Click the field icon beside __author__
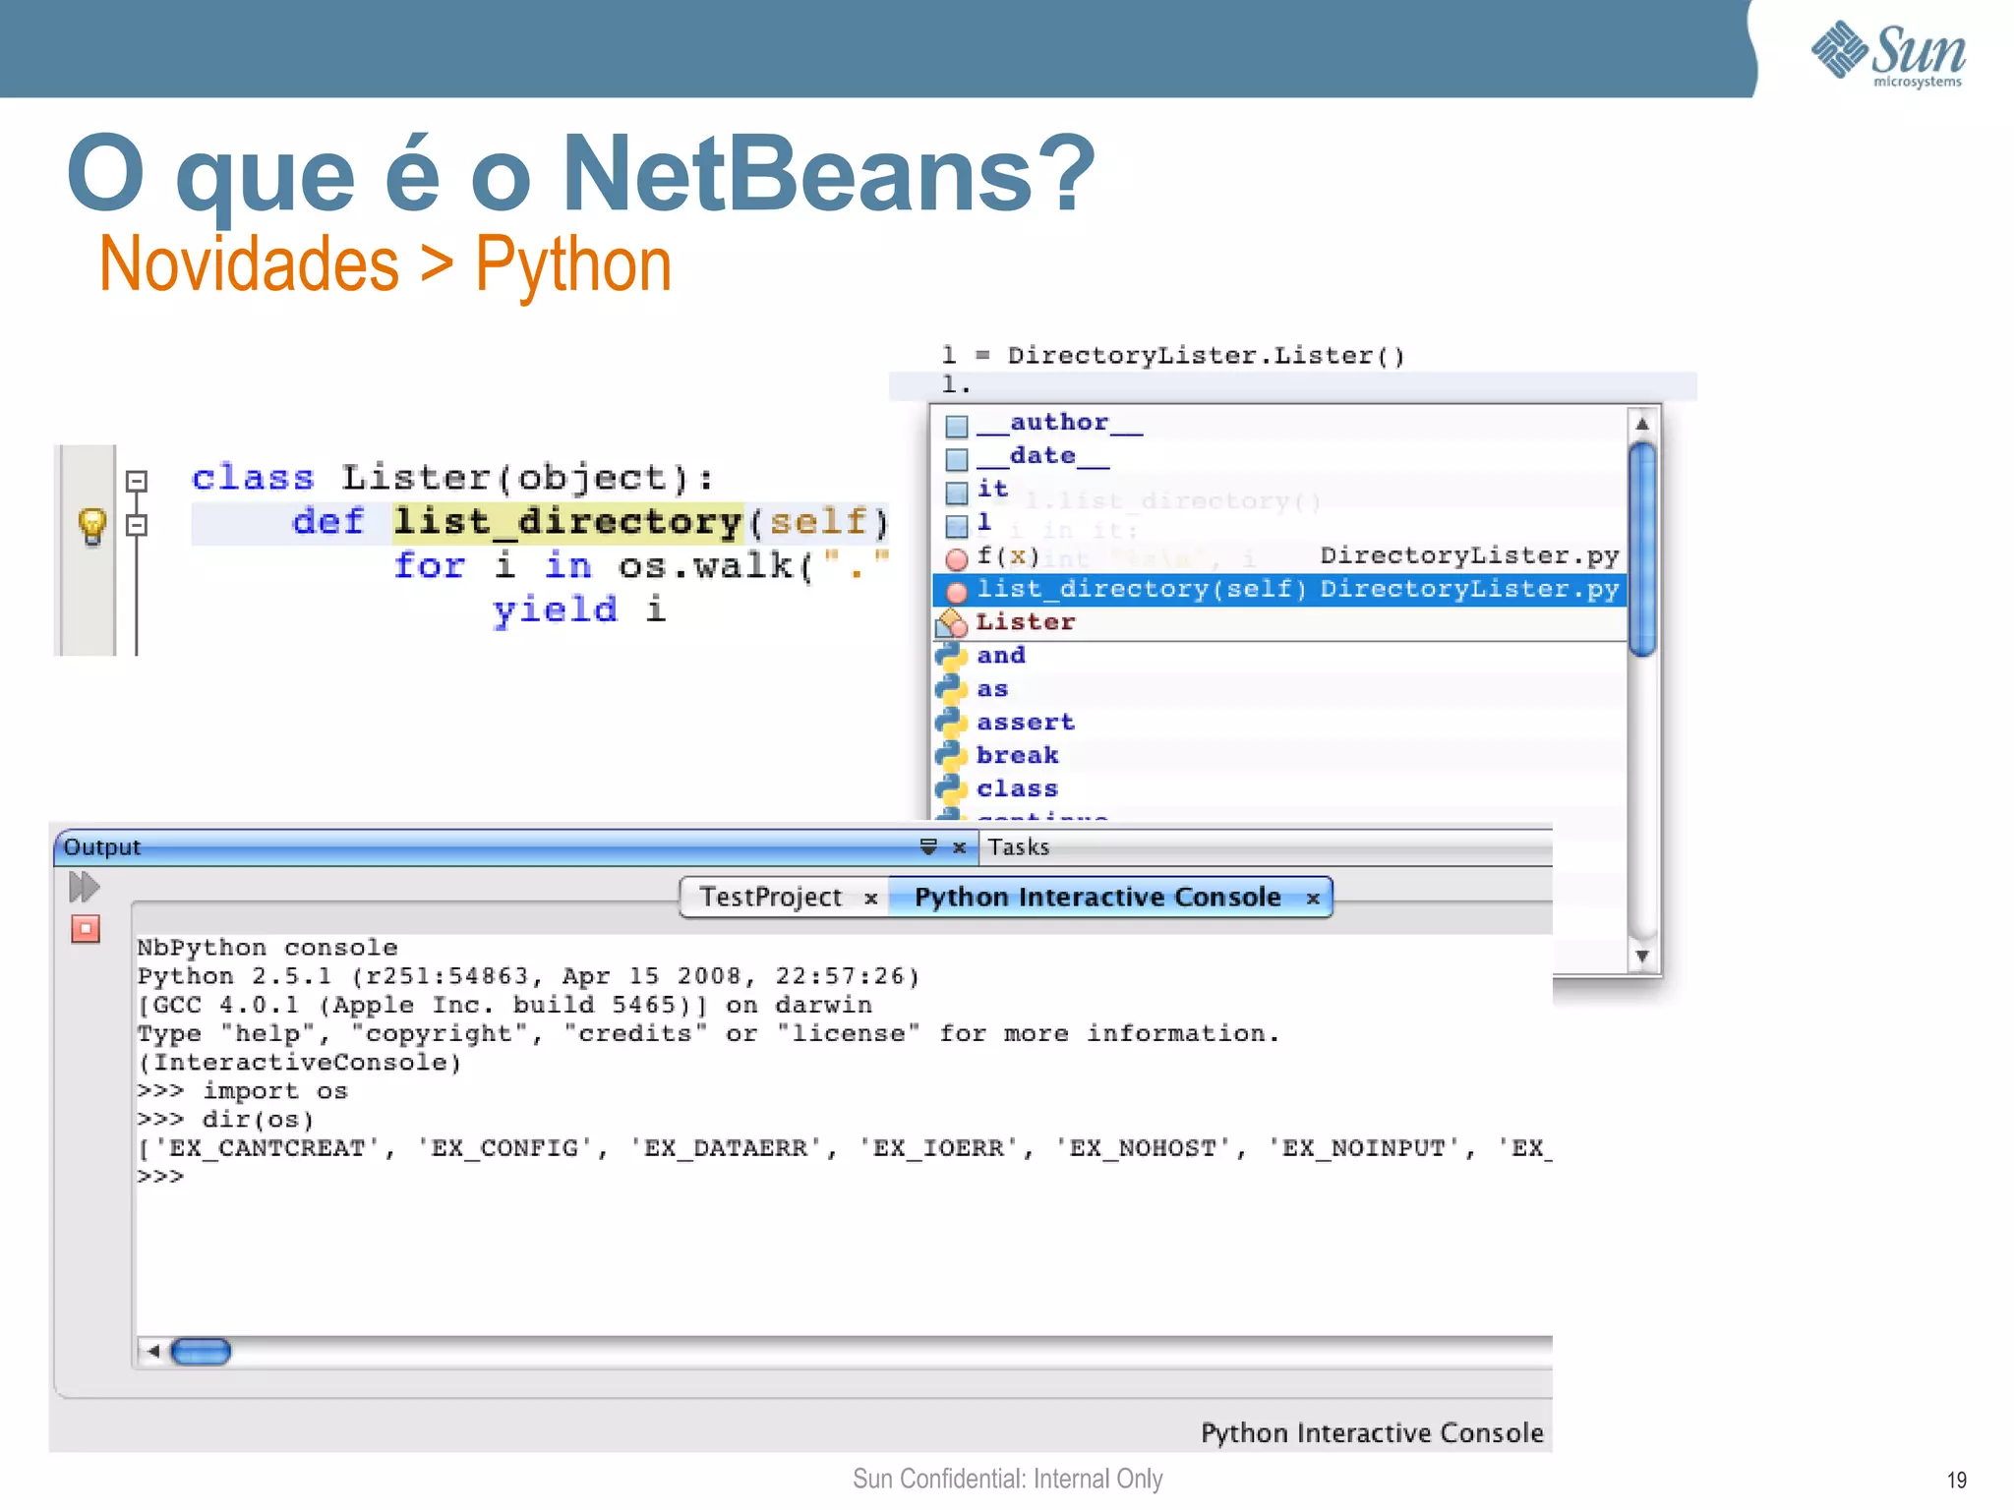Image resolution: width=2014 pixels, height=1510 pixels. (x=956, y=426)
